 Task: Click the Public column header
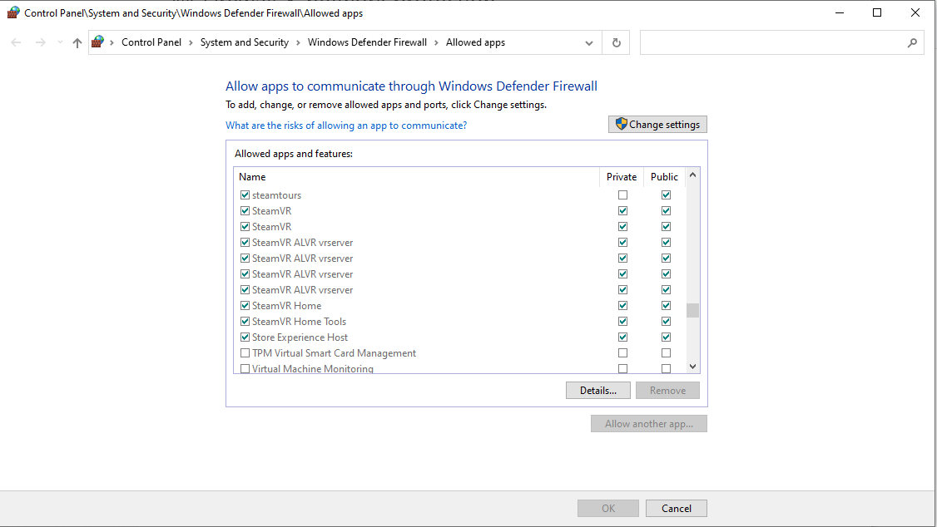tap(665, 177)
